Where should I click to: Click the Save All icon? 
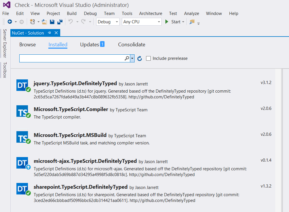point(60,22)
